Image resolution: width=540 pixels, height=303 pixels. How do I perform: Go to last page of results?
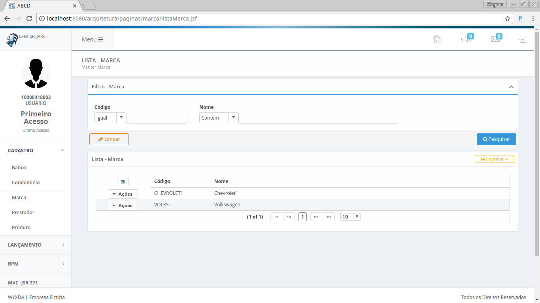(329, 217)
